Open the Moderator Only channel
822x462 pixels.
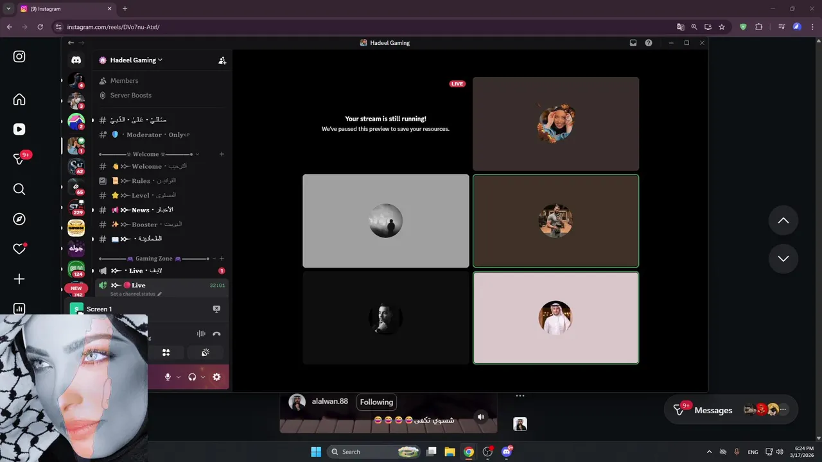162,135
